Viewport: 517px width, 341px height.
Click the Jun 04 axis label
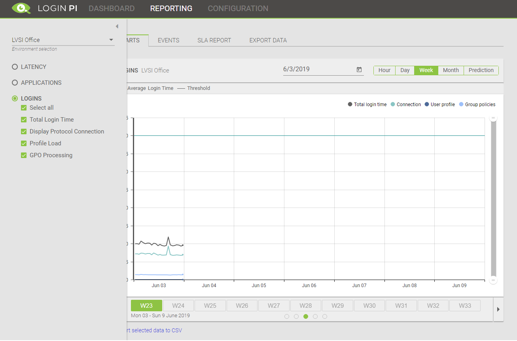point(209,286)
